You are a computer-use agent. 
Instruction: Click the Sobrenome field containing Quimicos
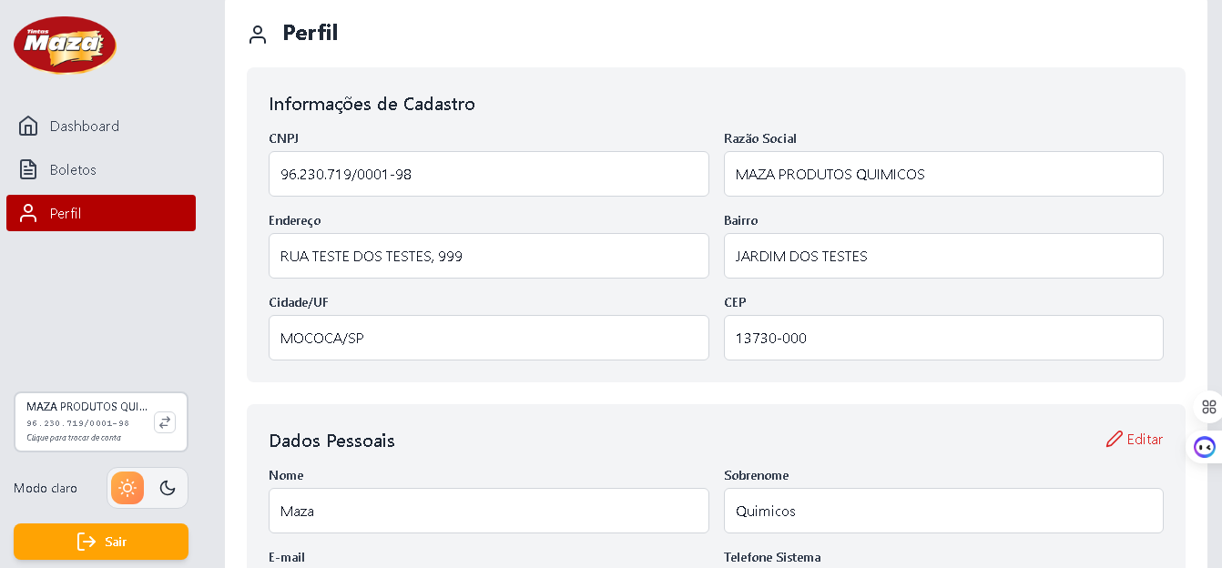pos(942,511)
